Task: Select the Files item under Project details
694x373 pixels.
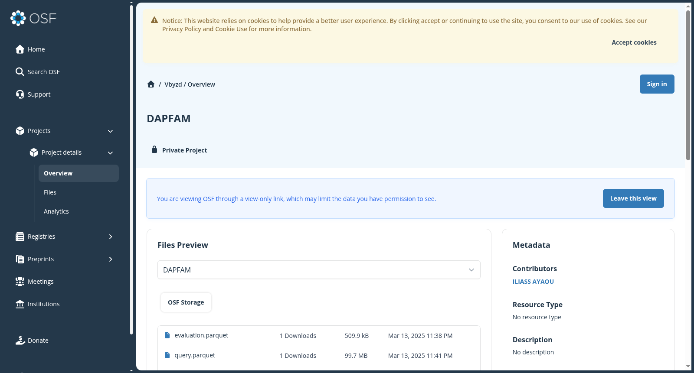Action: click(50, 192)
